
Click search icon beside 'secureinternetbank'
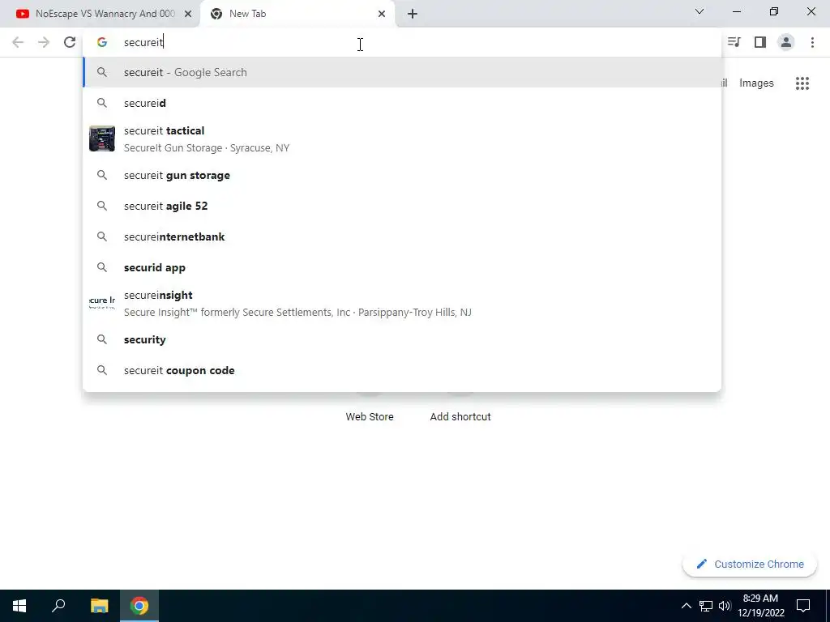pos(102,236)
